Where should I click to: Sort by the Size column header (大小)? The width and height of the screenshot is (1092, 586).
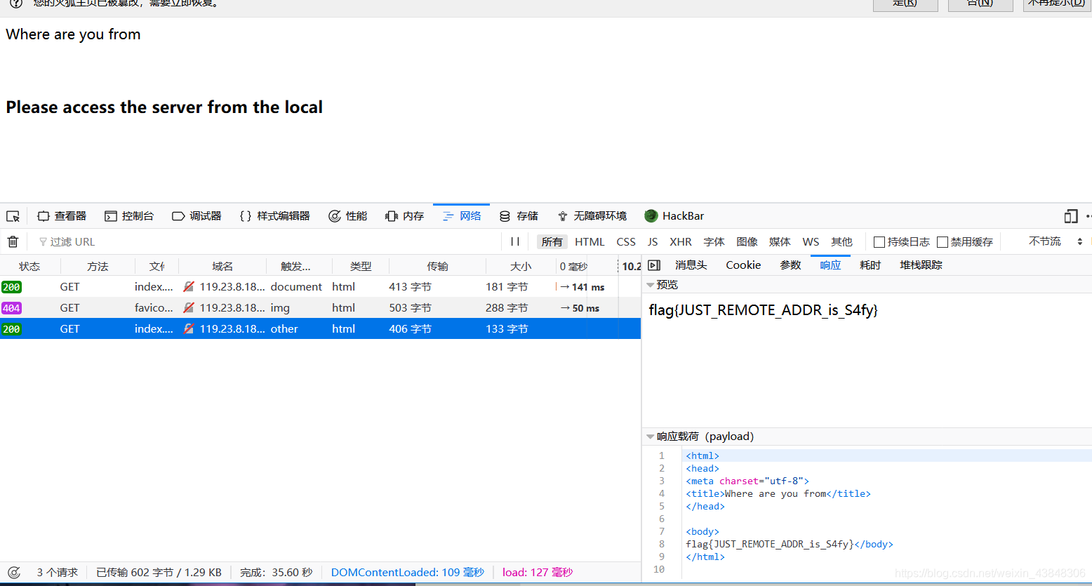(x=521, y=266)
